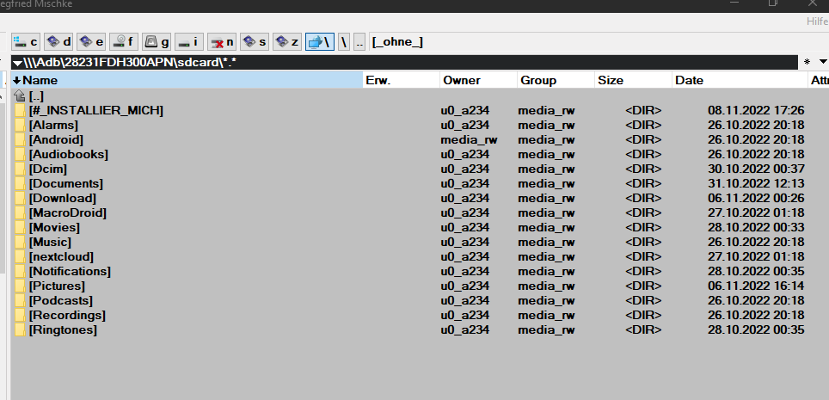
Task: Select network drive z button
Action: pos(286,41)
